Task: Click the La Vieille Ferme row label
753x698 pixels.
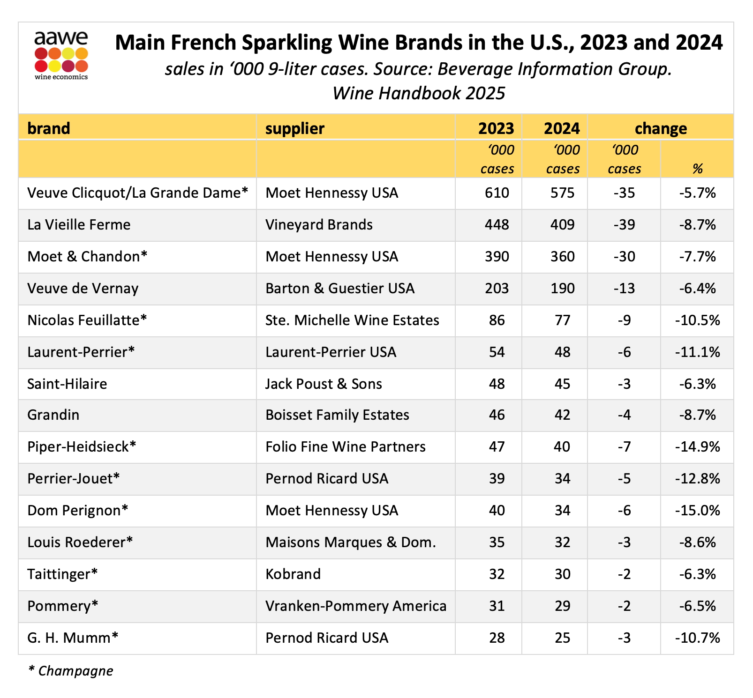Action: click(79, 225)
